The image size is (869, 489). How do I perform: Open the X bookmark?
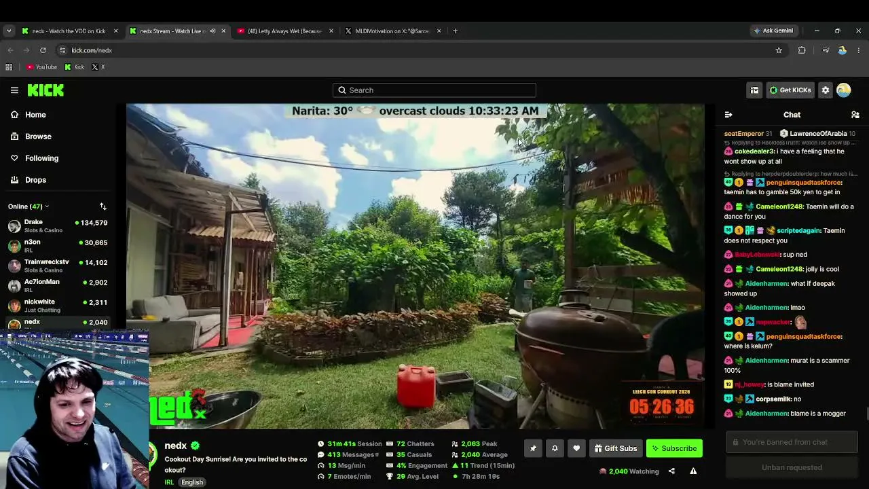click(x=98, y=67)
